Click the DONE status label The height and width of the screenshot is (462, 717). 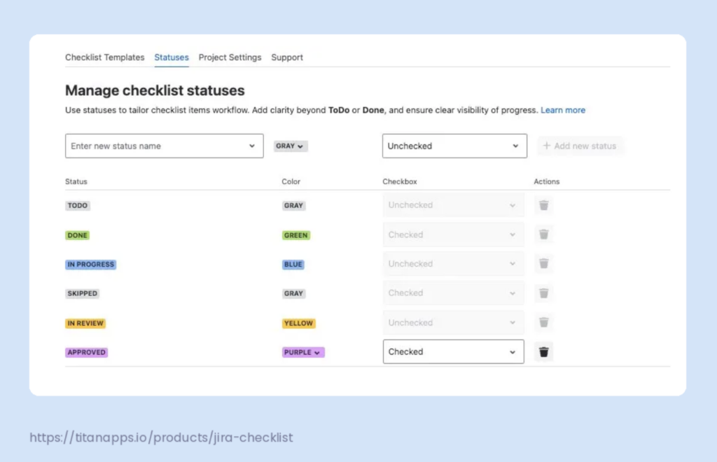click(x=77, y=235)
